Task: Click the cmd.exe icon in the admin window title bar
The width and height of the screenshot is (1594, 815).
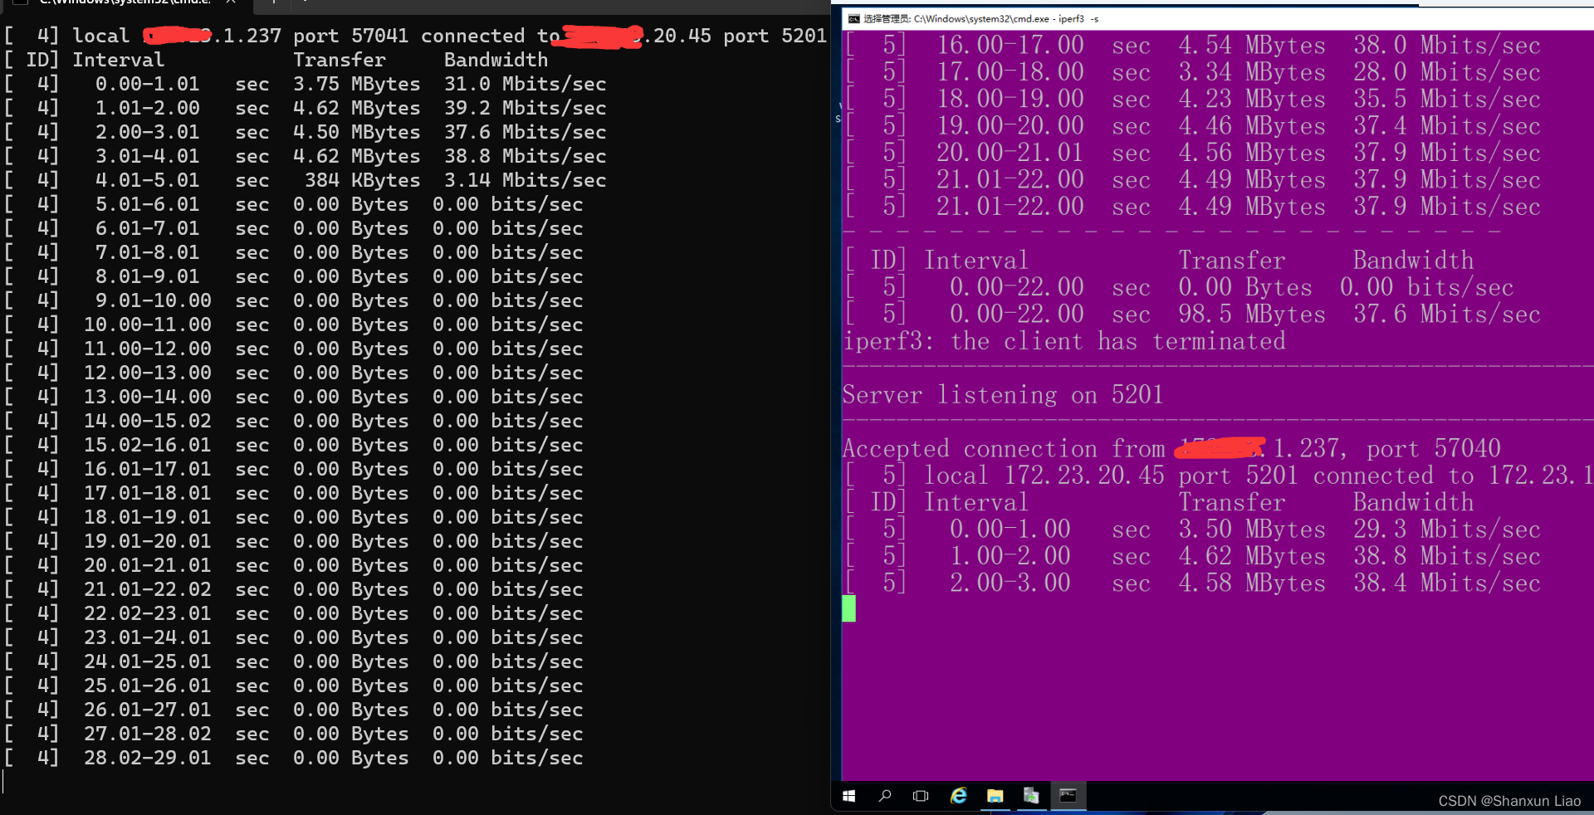Action: pos(853,18)
